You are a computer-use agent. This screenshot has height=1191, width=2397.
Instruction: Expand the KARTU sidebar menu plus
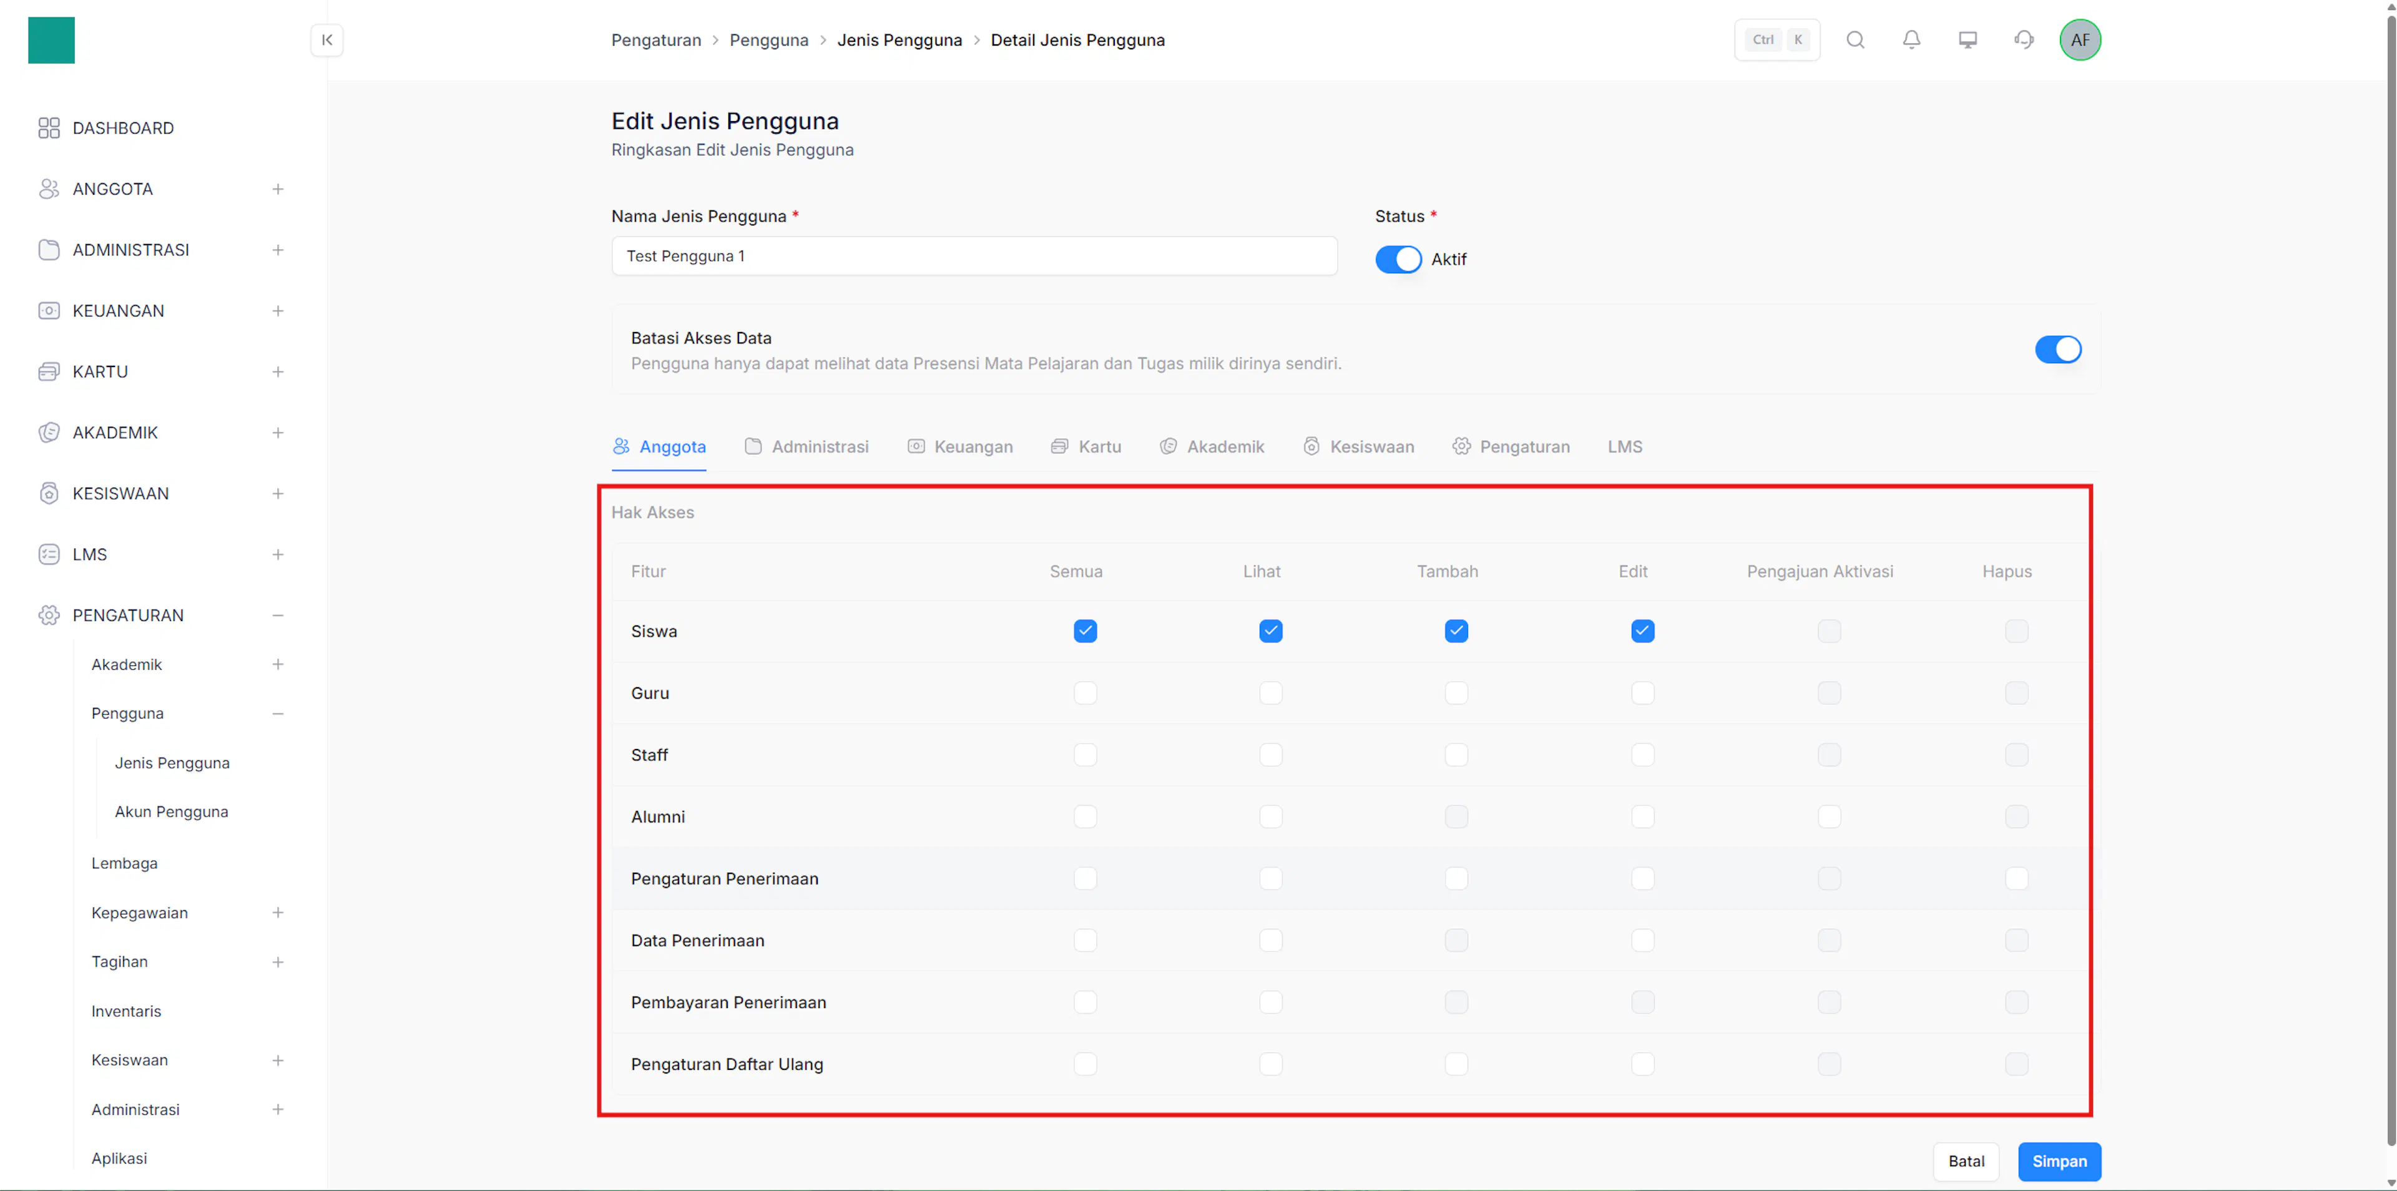277,372
